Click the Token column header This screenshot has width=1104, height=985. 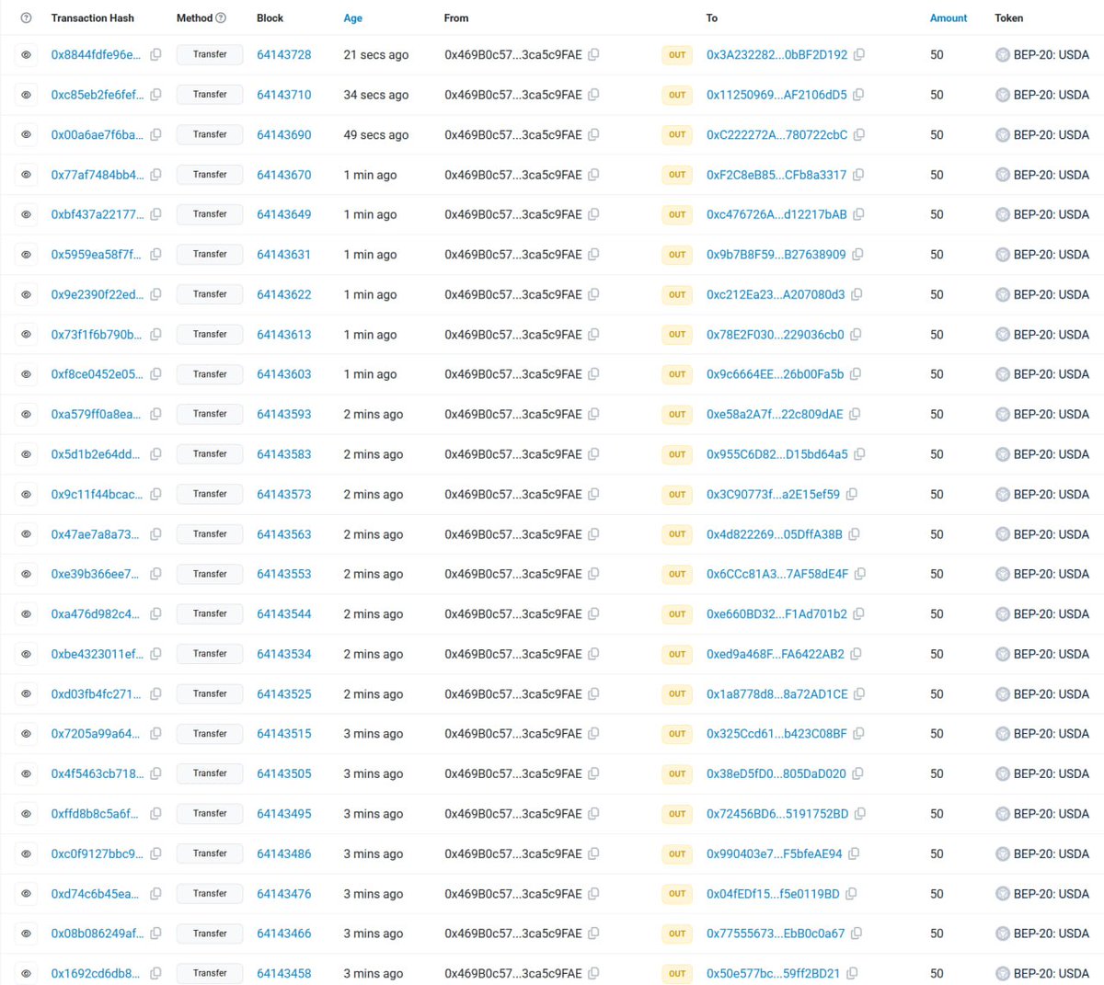pyautogui.click(x=1009, y=18)
